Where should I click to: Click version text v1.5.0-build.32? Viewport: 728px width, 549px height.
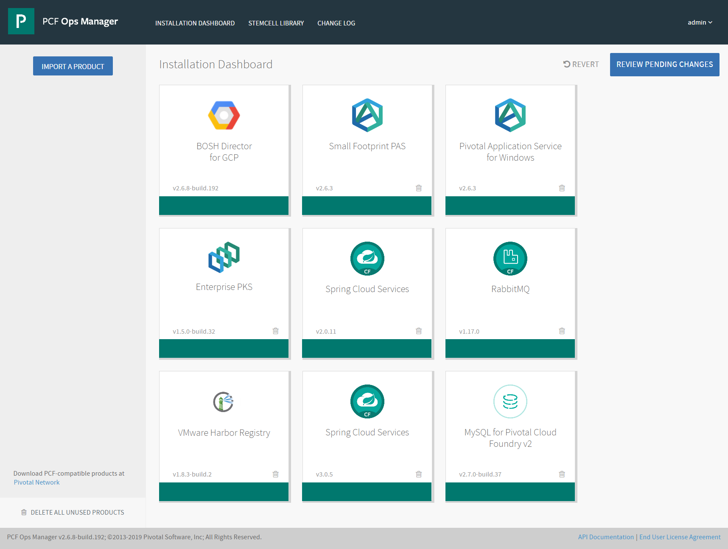coord(194,332)
